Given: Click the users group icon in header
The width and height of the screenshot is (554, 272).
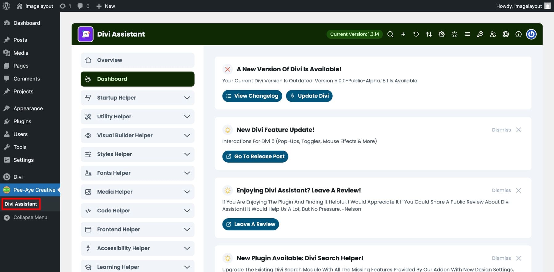Looking at the screenshot, I should pos(493,34).
